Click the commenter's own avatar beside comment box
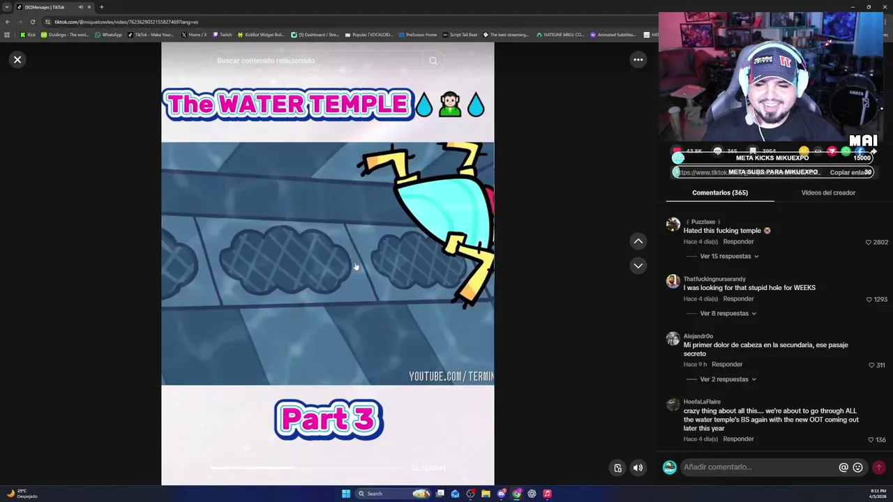Viewport: 893px width, 502px height. tap(669, 467)
